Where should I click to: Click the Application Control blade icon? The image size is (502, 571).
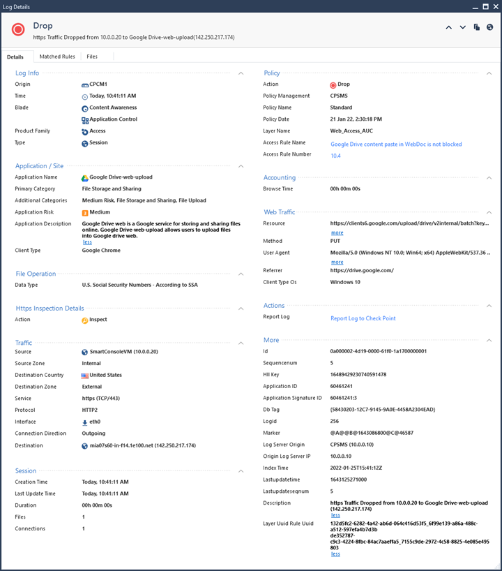coord(85,120)
